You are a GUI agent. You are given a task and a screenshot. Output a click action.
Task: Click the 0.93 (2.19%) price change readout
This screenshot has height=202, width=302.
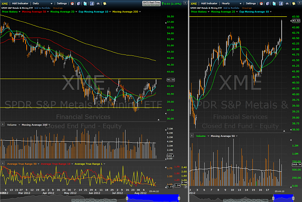(172, 3)
